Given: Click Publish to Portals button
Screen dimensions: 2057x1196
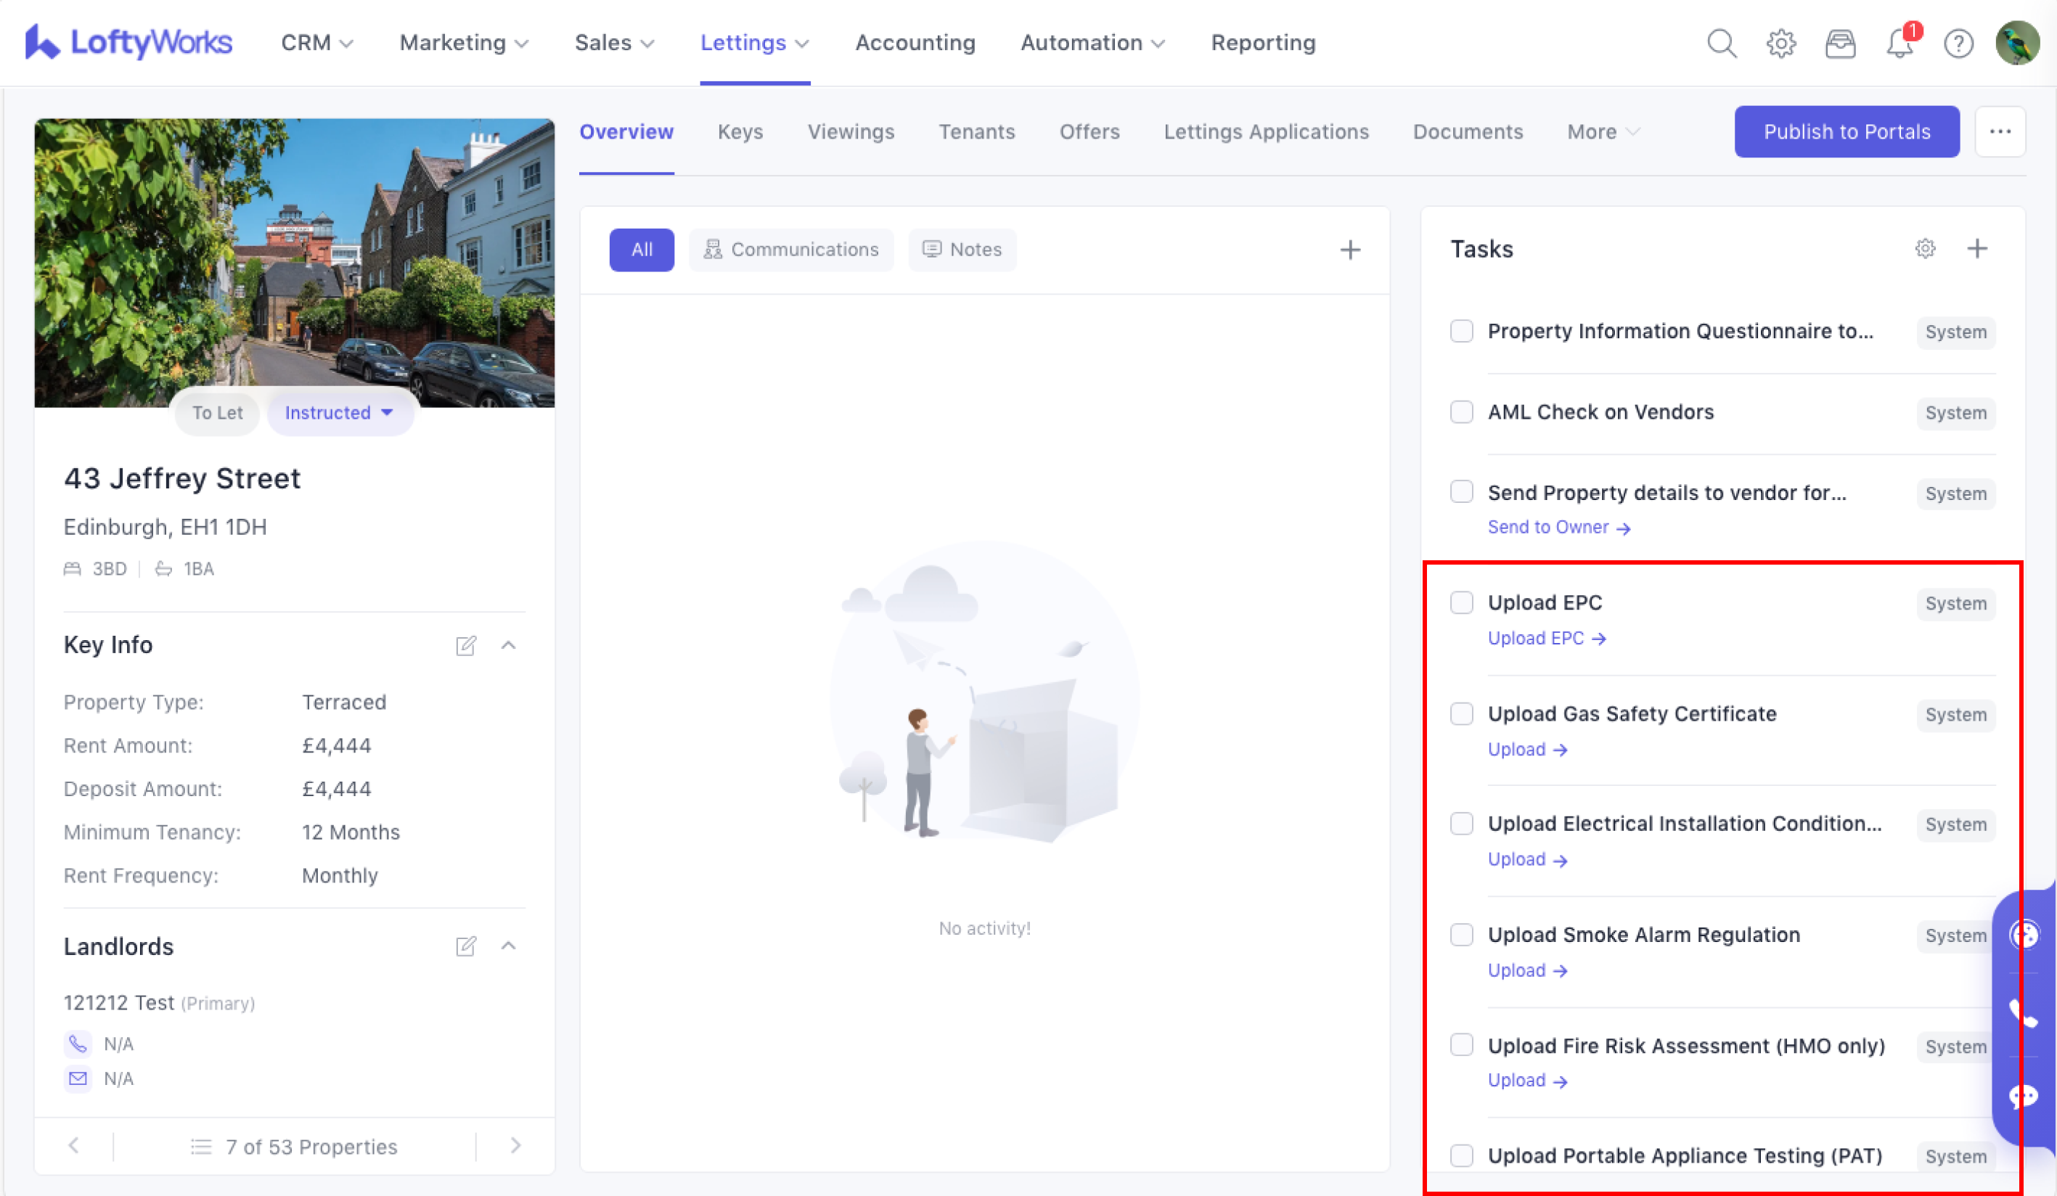Looking at the screenshot, I should pos(1847,132).
